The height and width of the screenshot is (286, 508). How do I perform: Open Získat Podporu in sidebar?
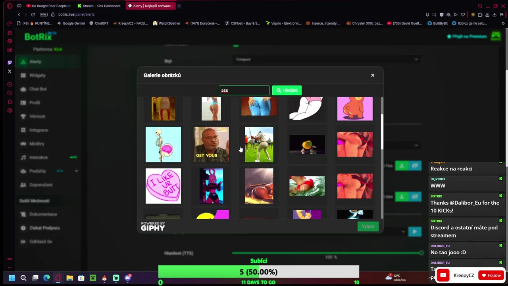point(44,228)
